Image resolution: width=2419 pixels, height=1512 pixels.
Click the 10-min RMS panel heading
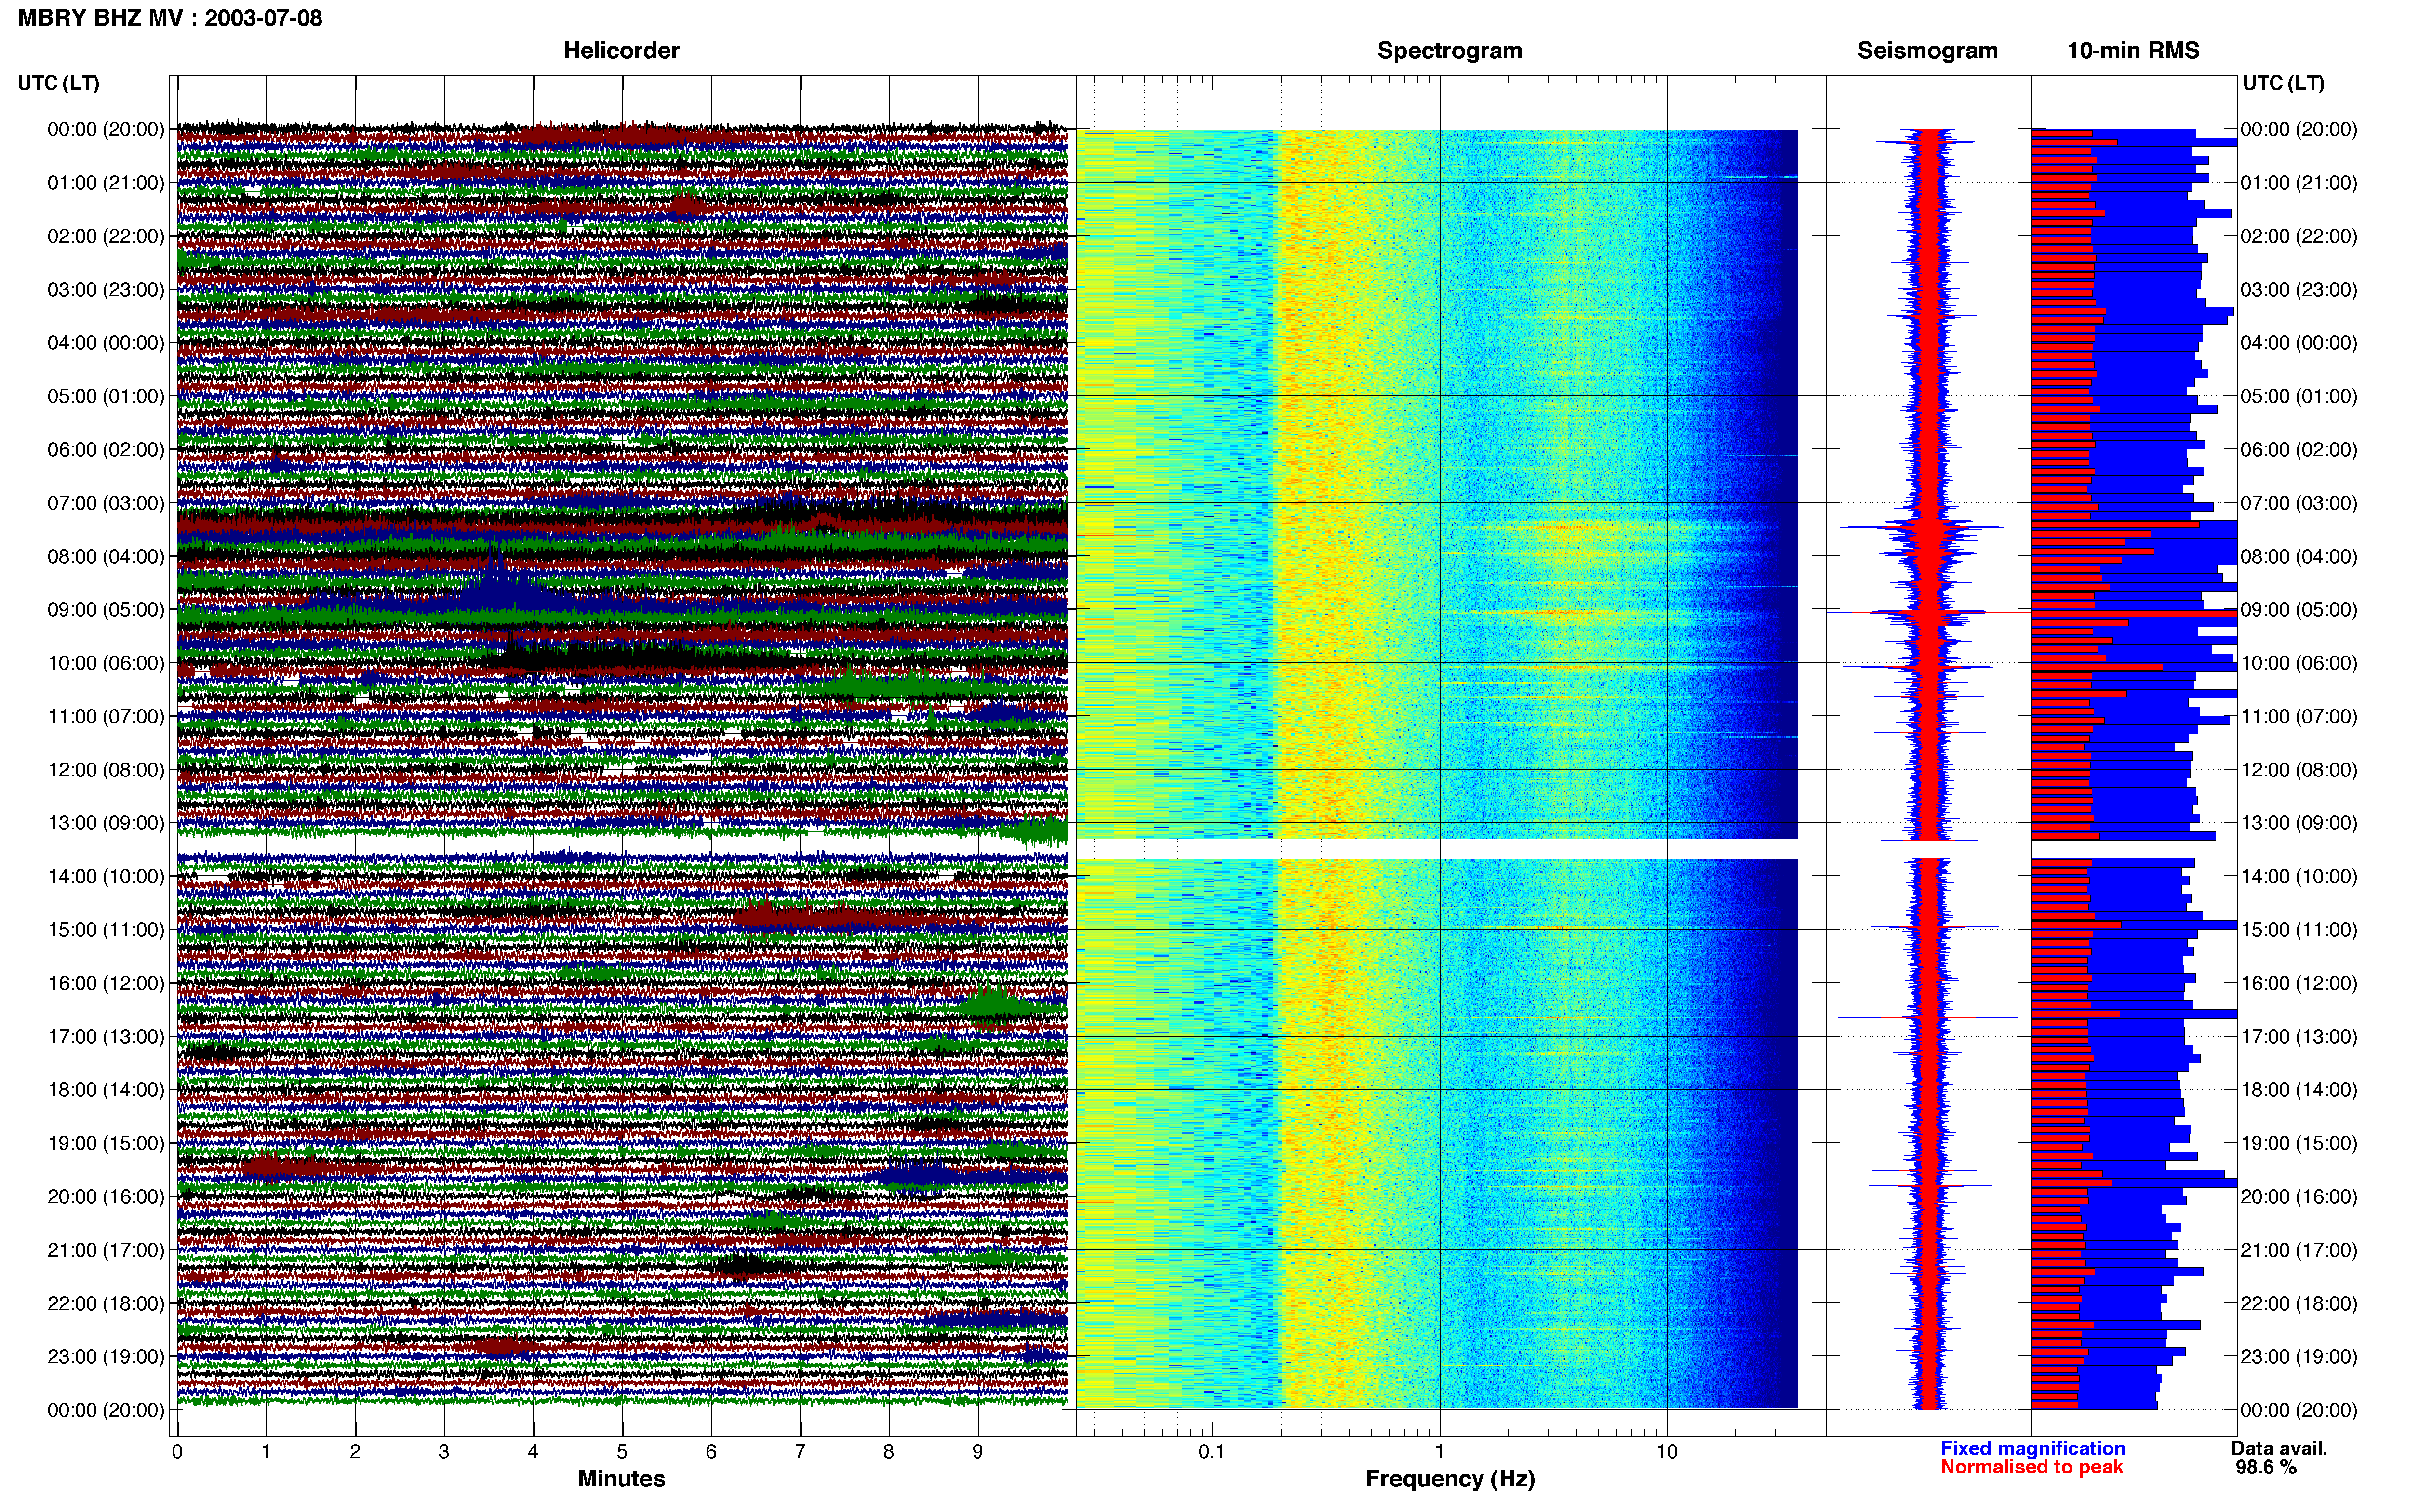click(x=2133, y=51)
